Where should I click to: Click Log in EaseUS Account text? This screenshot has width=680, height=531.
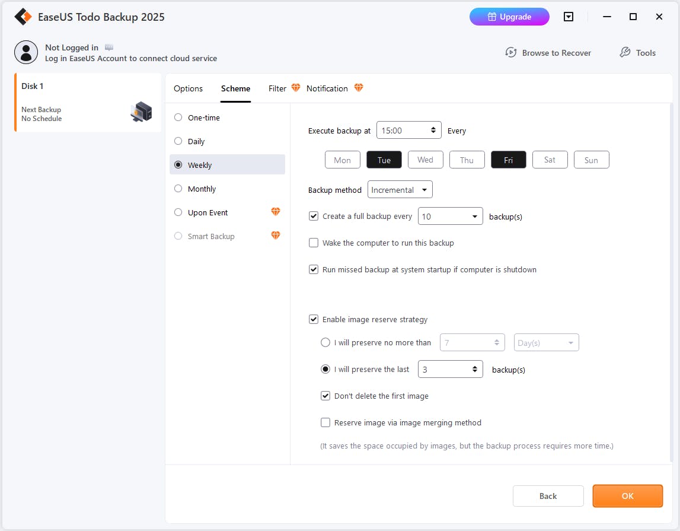(131, 59)
